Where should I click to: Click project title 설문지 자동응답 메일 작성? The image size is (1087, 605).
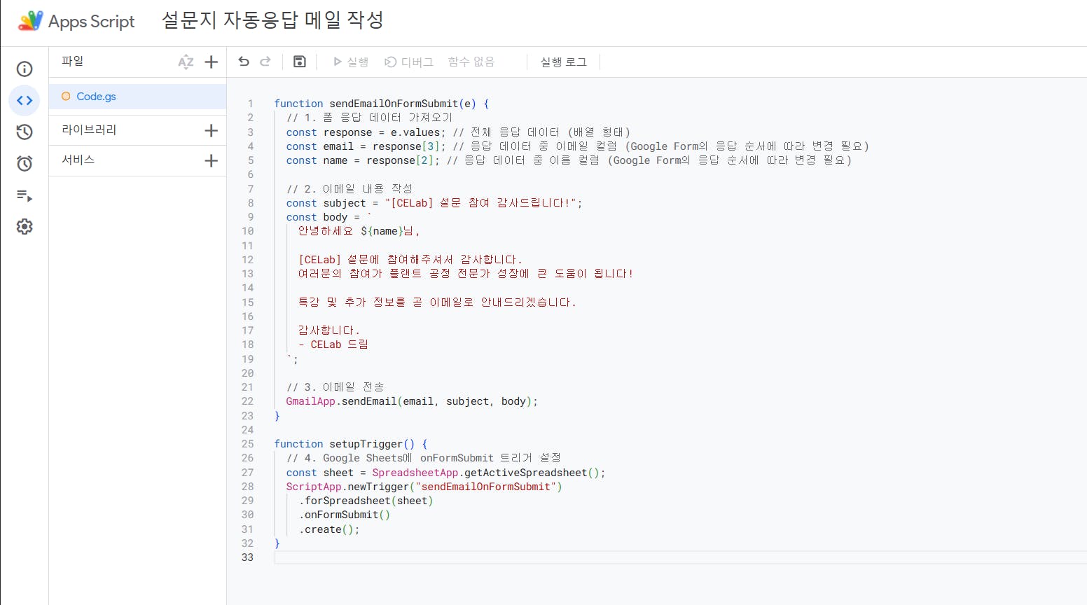coord(272,20)
